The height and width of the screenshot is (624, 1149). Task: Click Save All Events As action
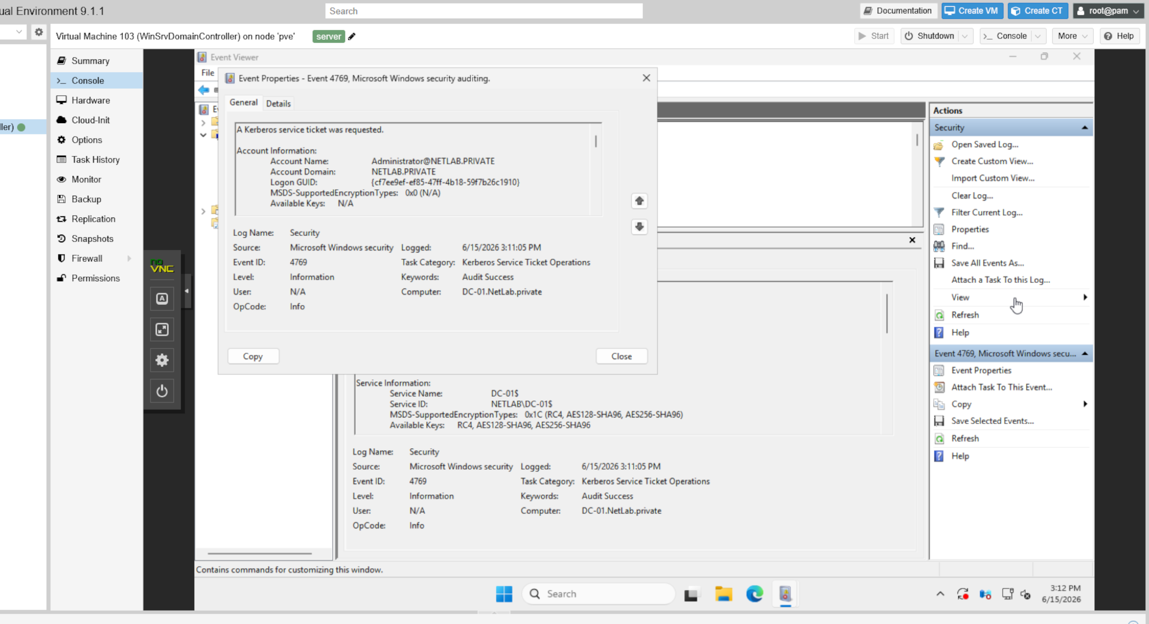click(987, 263)
